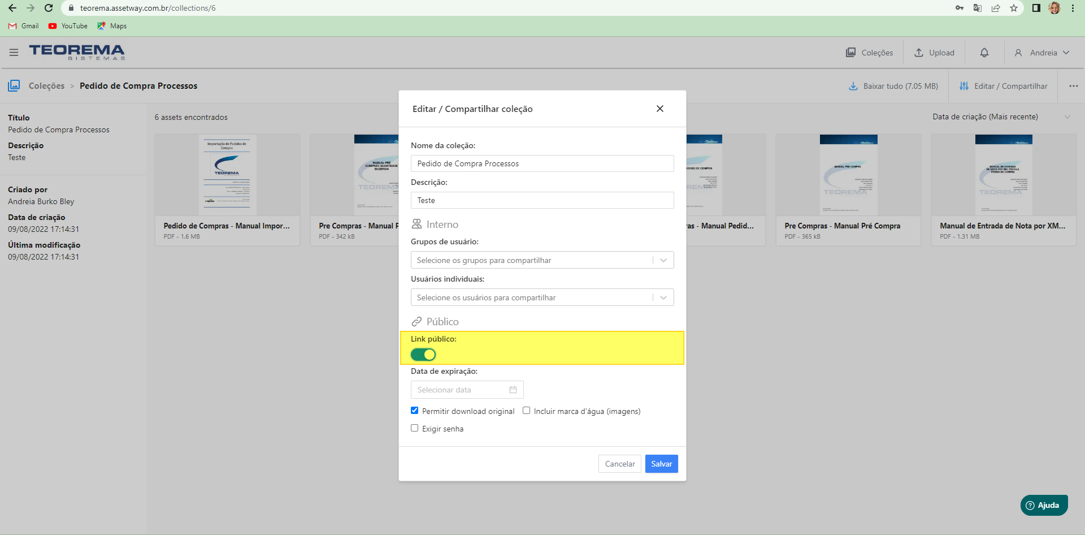Screen dimensions: 1085x535
Task: Bookmark this page with the star icon
Action: coord(1014,8)
